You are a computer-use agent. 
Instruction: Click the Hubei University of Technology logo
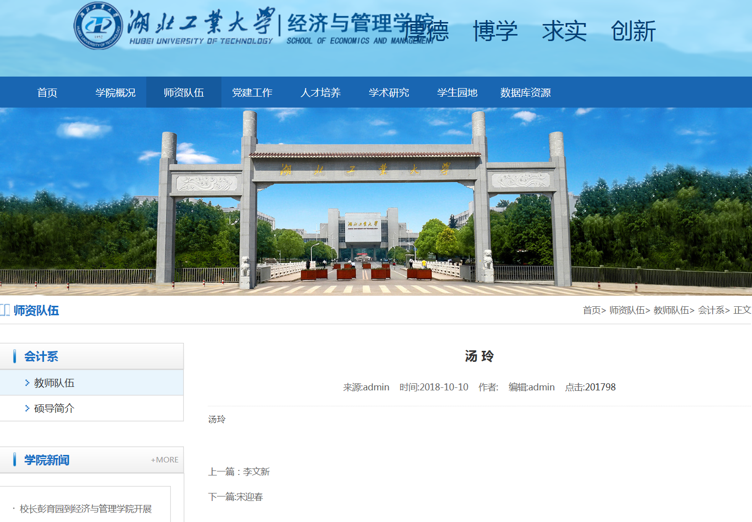pos(99,26)
